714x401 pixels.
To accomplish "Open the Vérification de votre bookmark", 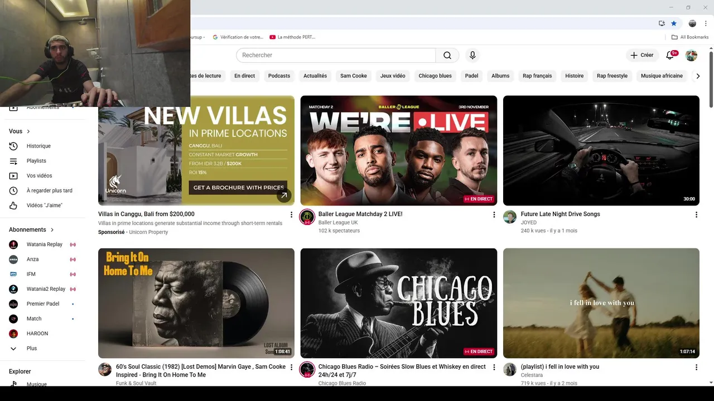I will point(237,37).
